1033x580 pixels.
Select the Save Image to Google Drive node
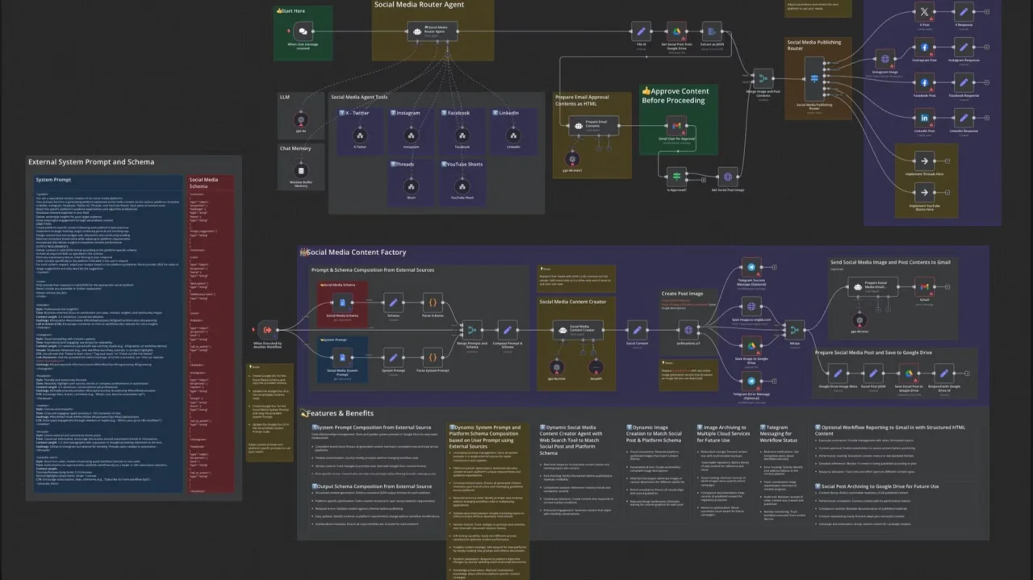pos(751,345)
